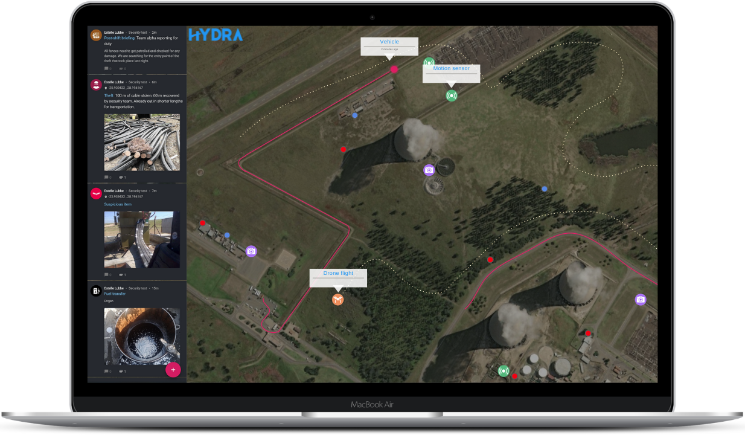Screen dimensions: 745x435
Task: Open the suspicious item photo
Action: coord(142,239)
